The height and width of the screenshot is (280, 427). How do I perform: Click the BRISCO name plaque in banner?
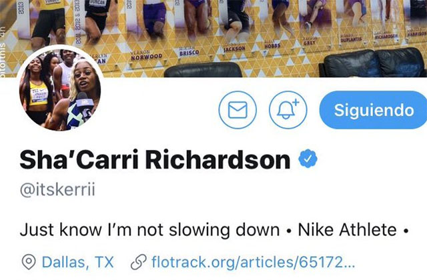click(189, 52)
